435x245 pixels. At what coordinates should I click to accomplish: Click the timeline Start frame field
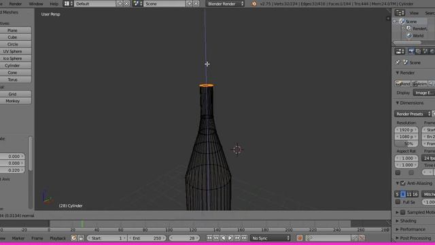tap(107, 238)
